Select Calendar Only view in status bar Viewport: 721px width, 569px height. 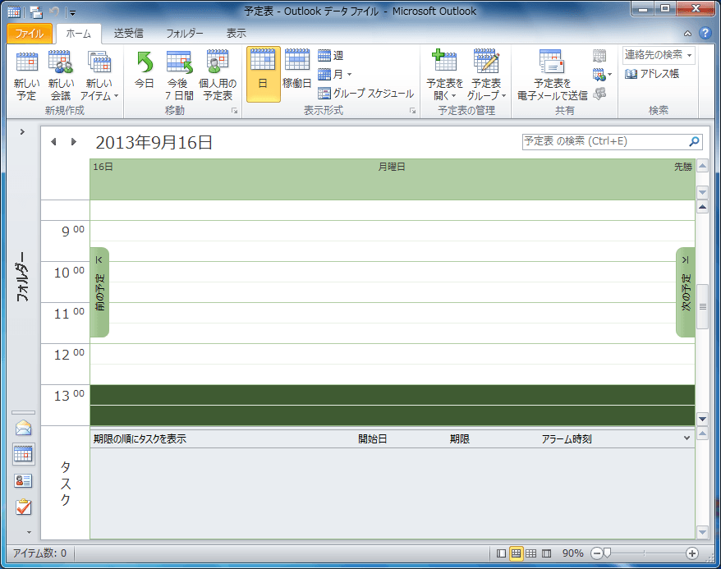pyautogui.click(x=531, y=553)
